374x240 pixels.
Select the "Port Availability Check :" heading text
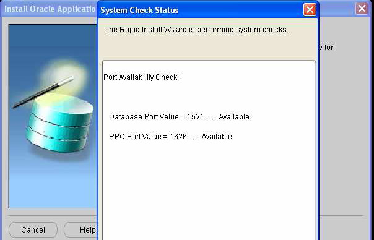tap(142, 77)
